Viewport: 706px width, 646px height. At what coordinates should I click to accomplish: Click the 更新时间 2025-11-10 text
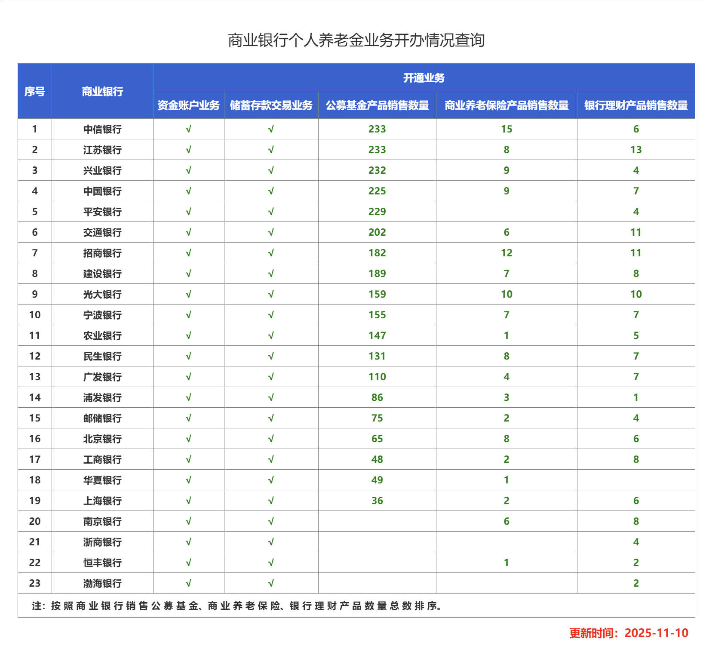coord(629,633)
